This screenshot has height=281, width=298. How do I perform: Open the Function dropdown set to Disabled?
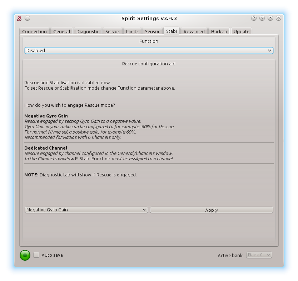(149, 51)
